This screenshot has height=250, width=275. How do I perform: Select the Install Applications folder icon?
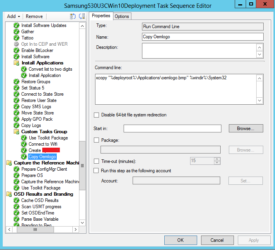16,63
